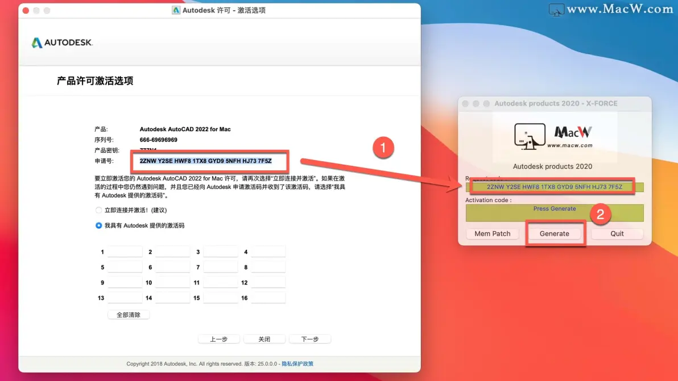678x381 pixels.
Task: Click the Generate button in X-FORCE
Action: point(555,233)
